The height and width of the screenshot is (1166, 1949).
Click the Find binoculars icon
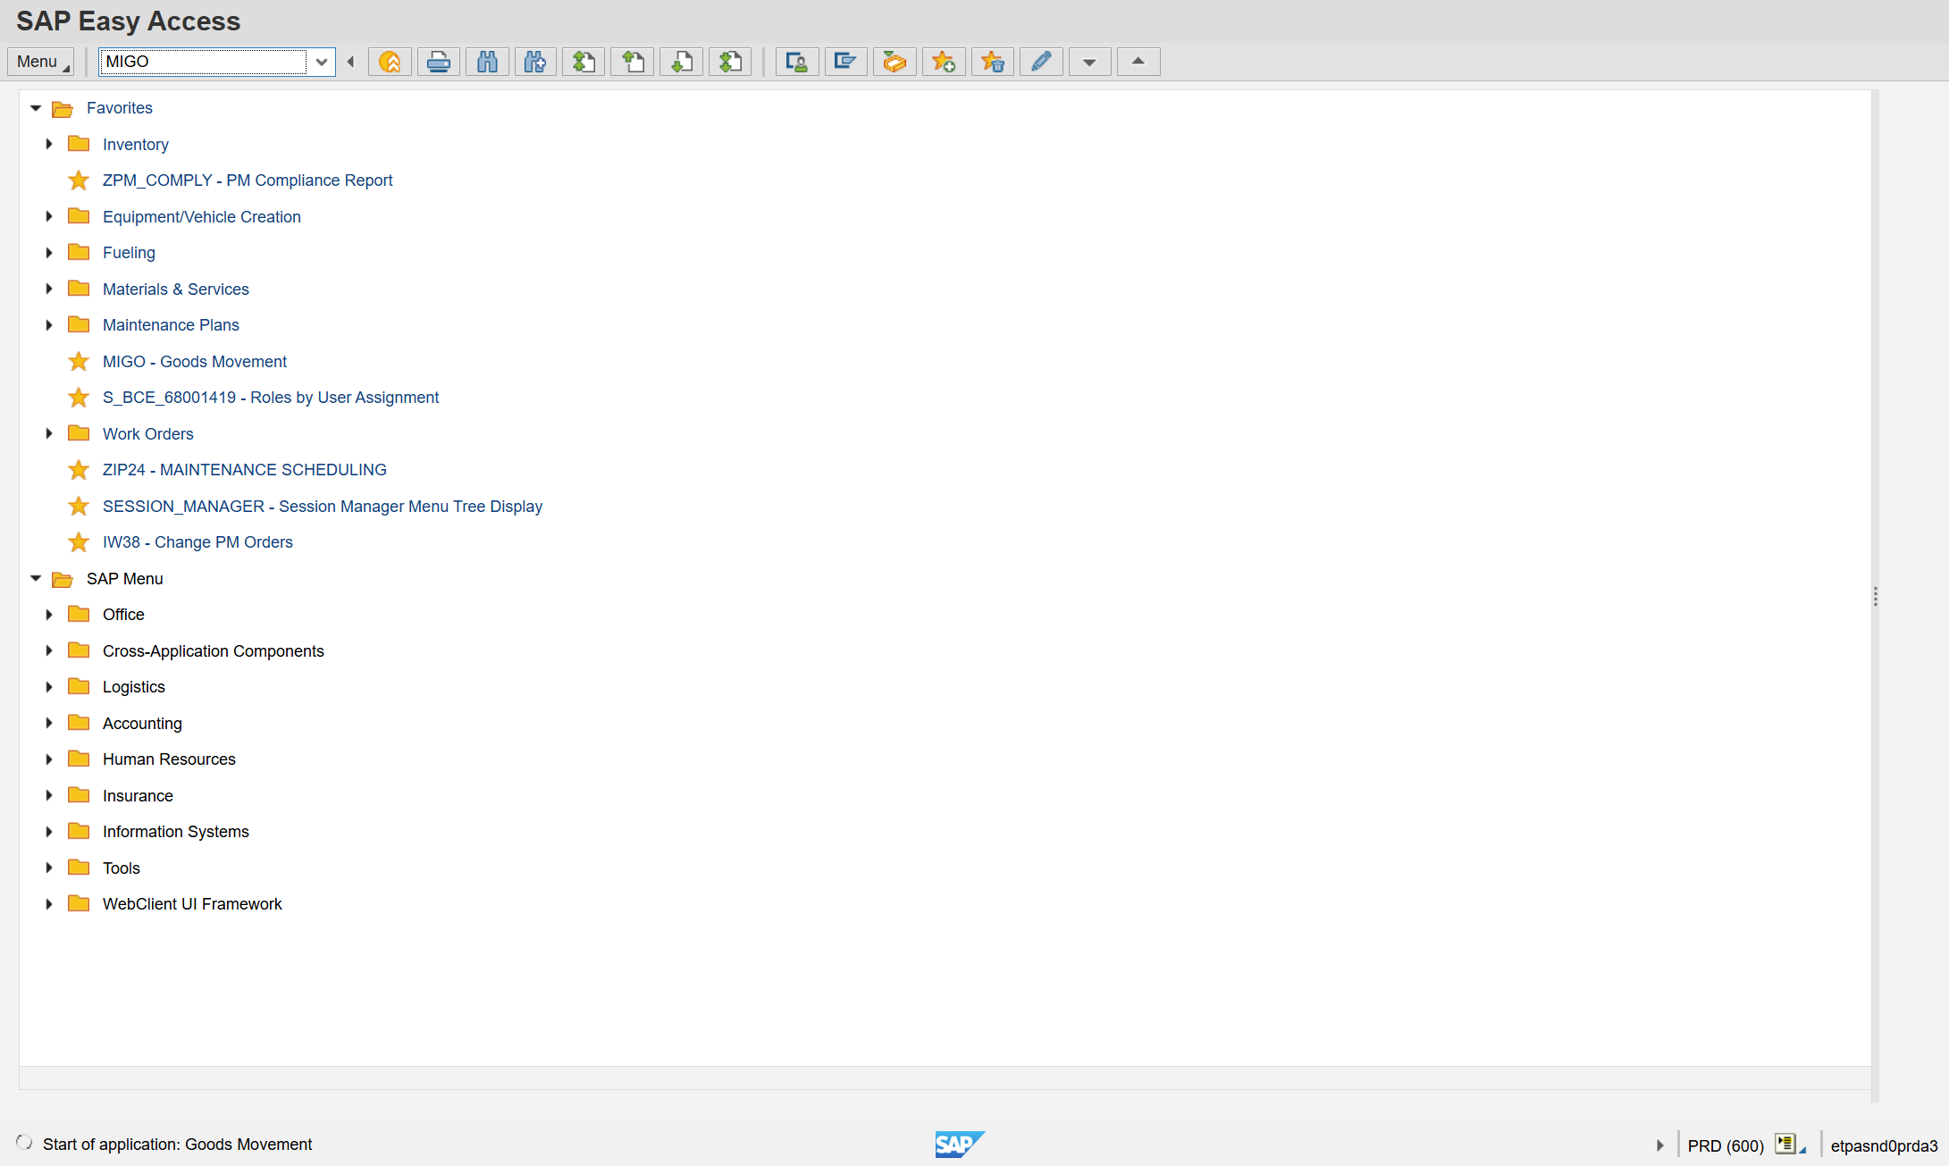click(487, 62)
